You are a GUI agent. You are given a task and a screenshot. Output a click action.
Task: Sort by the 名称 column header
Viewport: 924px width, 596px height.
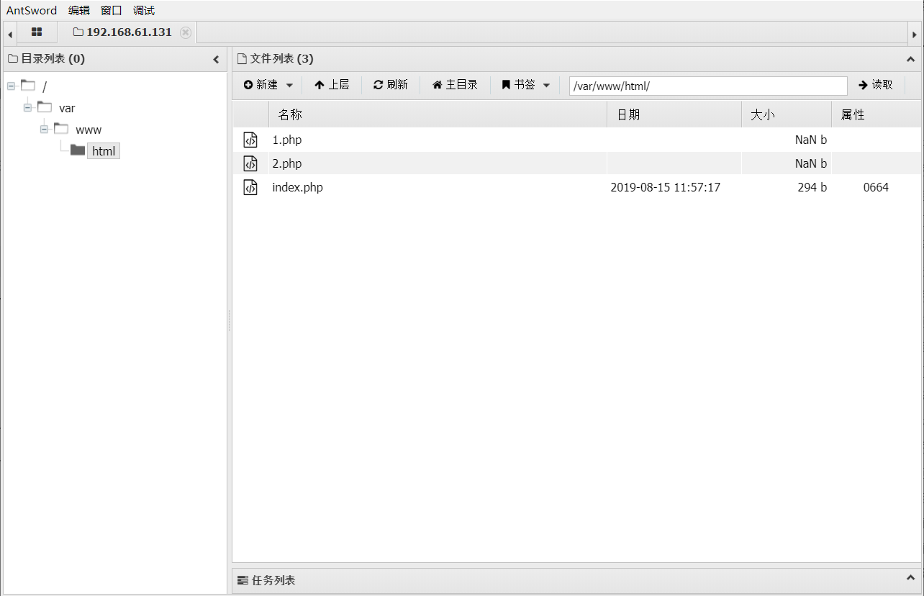(438, 114)
